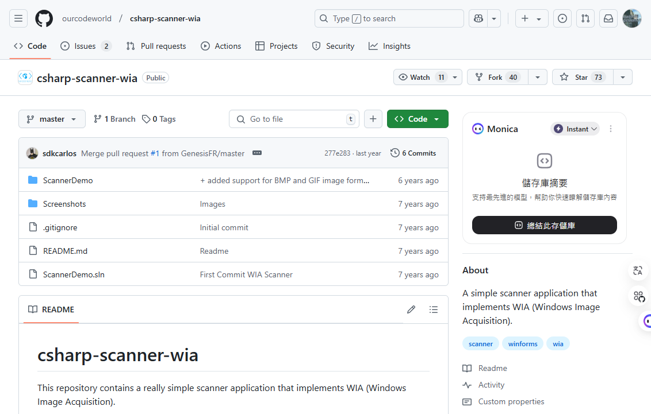Viewport: 651px width, 414px height.
Task: Open the create new plus menu
Action: click(x=531, y=18)
